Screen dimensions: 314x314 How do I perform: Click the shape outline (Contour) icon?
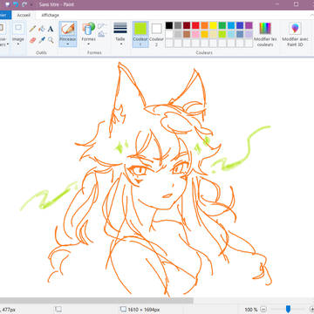(x=101, y=26)
